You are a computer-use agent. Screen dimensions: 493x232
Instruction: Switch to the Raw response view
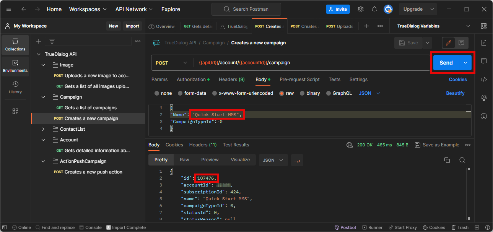(184, 160)
